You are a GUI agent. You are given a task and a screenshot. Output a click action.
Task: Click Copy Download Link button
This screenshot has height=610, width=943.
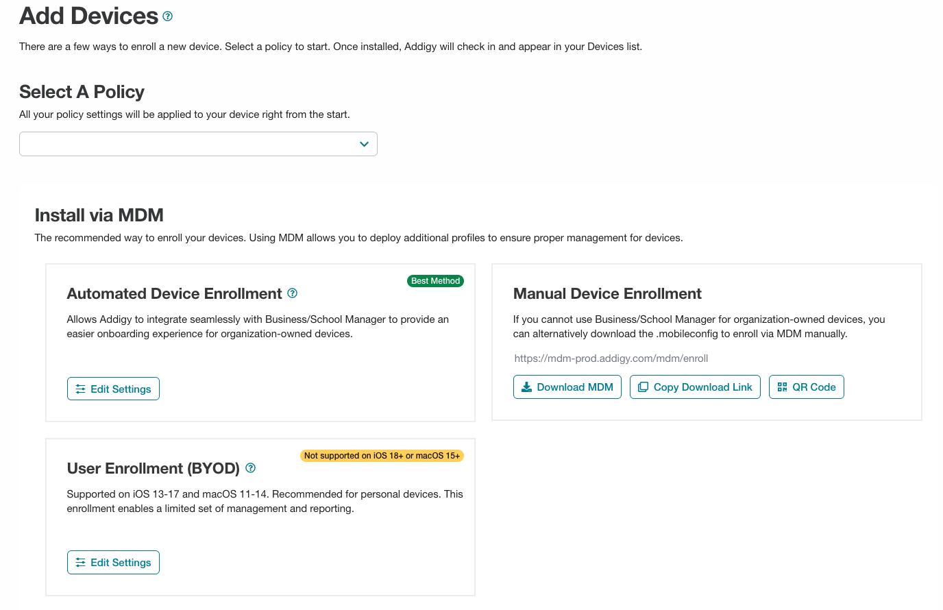695,387
